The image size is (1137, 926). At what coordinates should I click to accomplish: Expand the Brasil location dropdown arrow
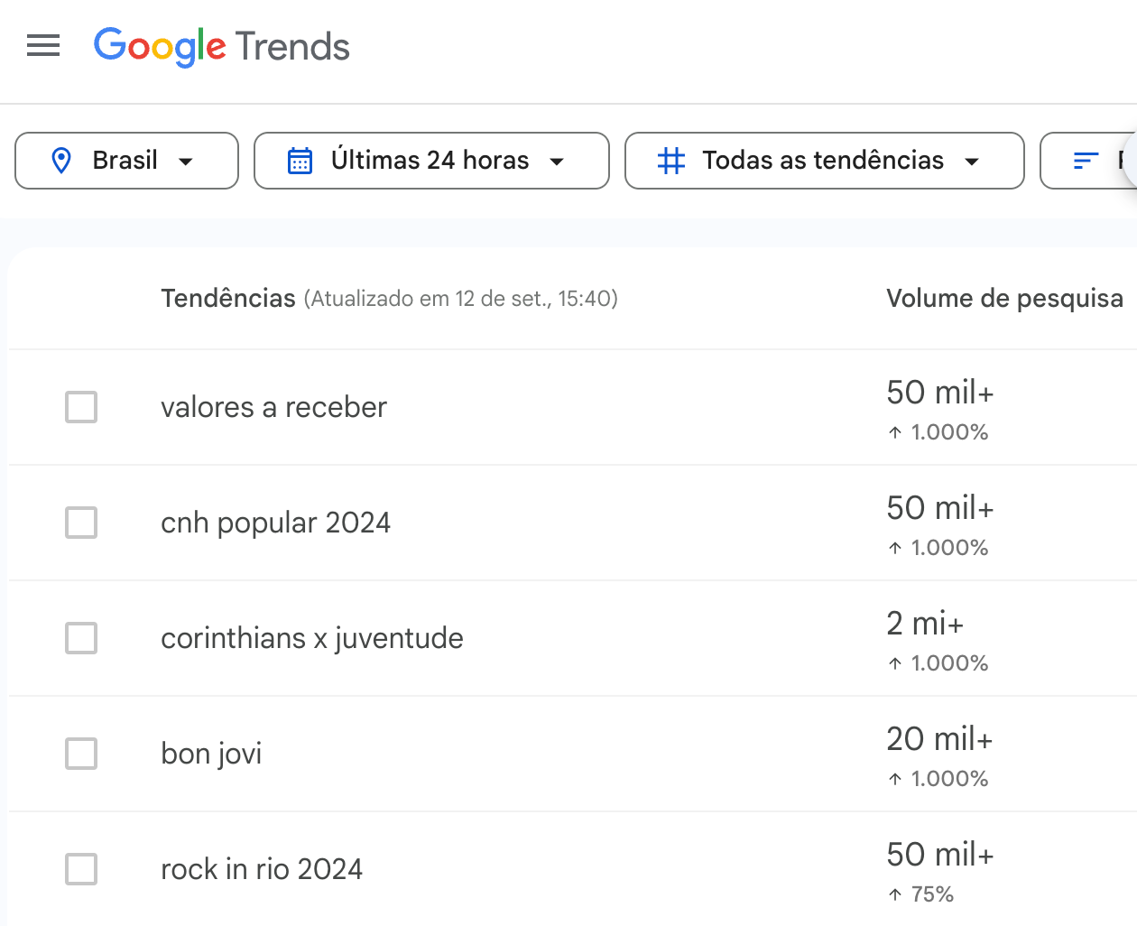click(186, 162)
